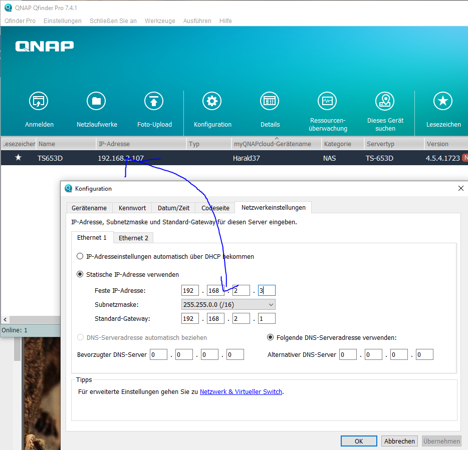Click the last octet of Standard-Gateway
468x450 pixels.
click(x=267, y=318)
